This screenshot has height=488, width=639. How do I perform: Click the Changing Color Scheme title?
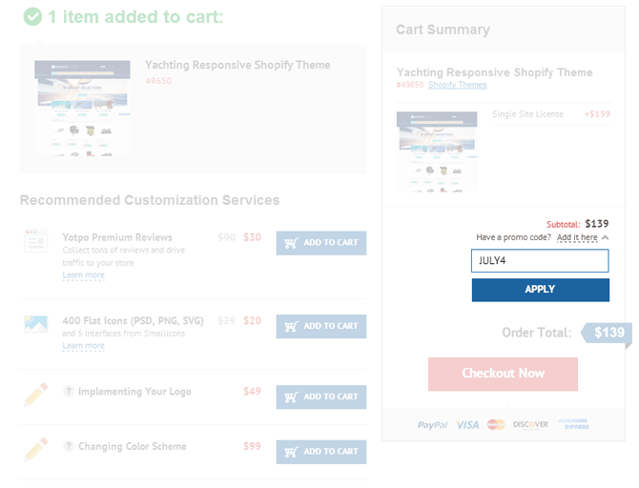[133, 446]
